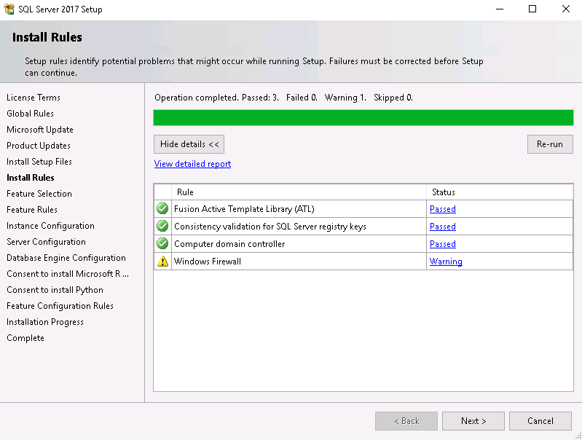Select Consent to install Python step
Viewport: 582px width, 440px height.
[55, 290]
